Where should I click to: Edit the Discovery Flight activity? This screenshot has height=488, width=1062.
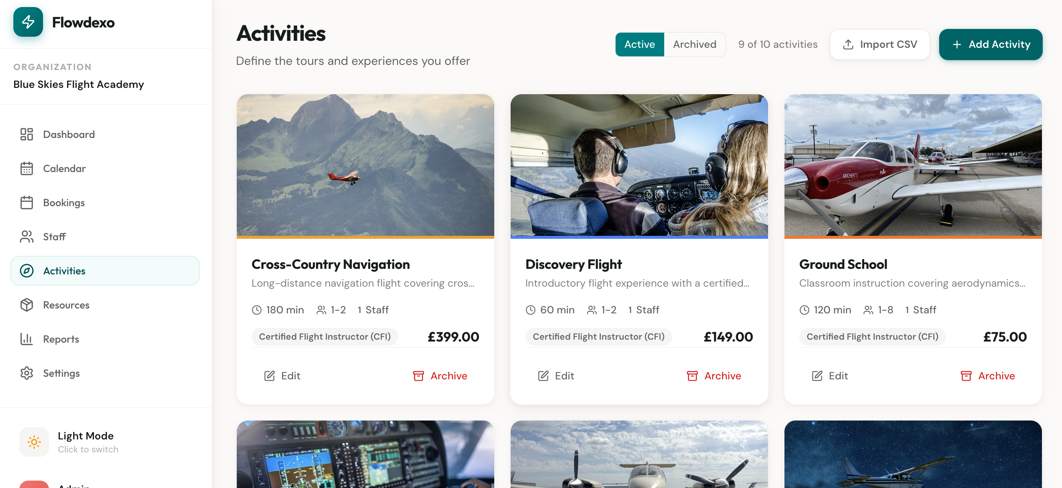pyautogui.click(x=556, y=376)
